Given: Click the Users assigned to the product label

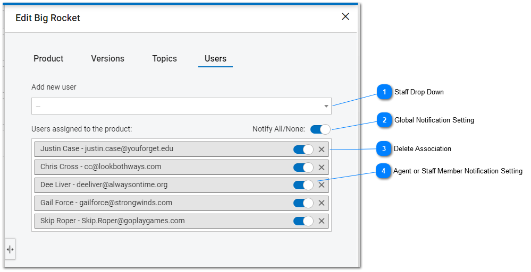Looking at the screenshot, I should click(x=82, y=129).
